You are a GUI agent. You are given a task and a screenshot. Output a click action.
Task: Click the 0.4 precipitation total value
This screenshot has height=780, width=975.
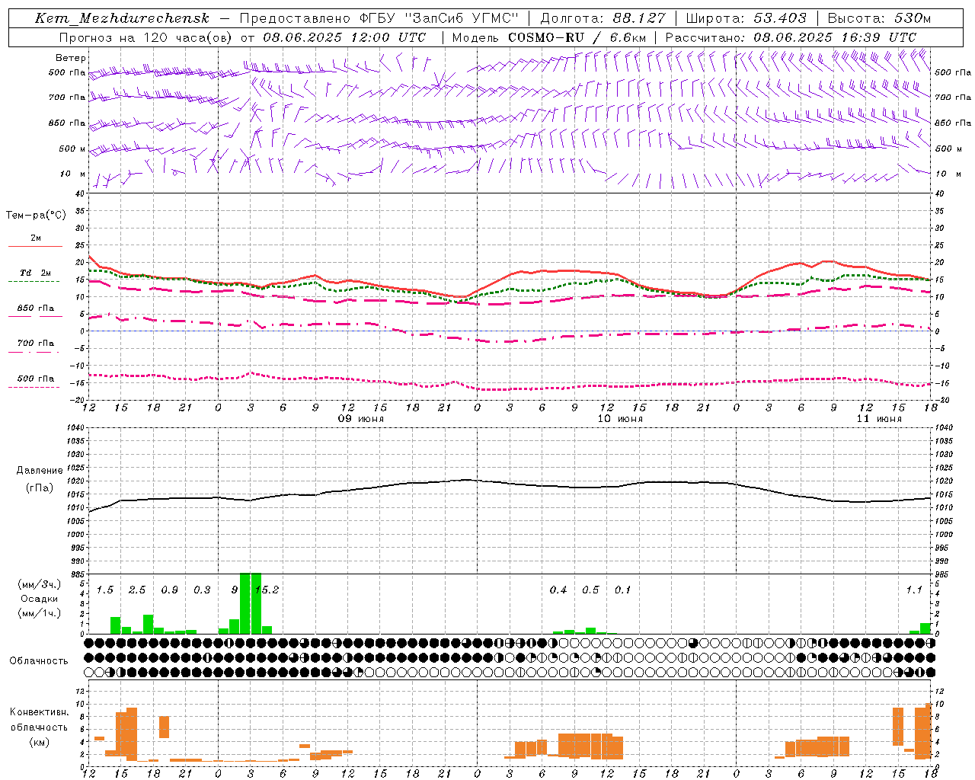[558, 590]
